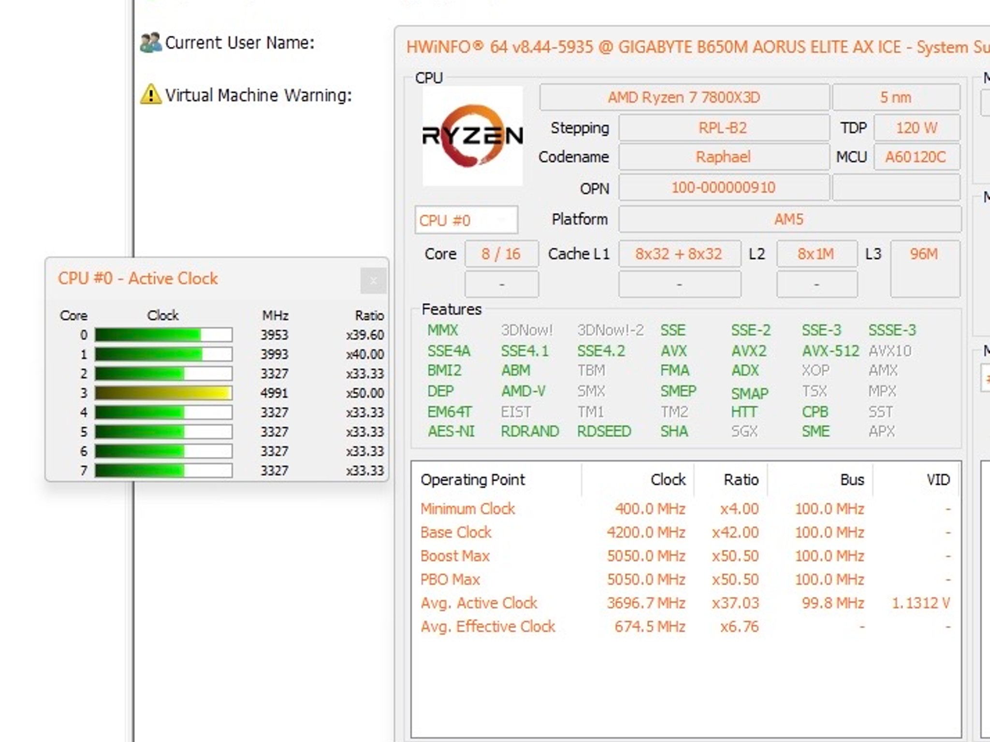Click the MCU value A60120C
The image size is (990, 742).
(x=917, y=157)
